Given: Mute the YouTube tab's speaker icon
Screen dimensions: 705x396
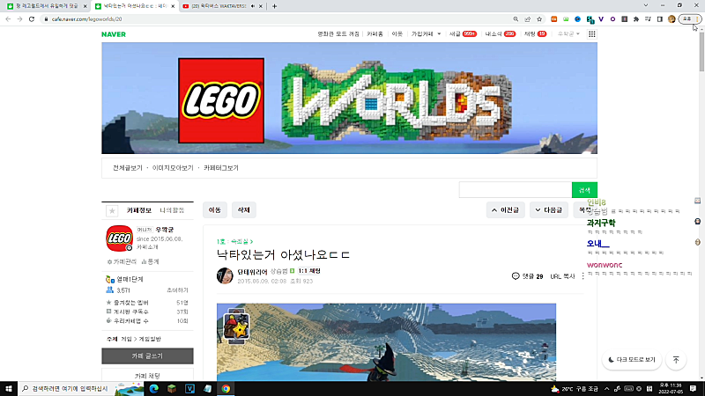Looking at the screenshot, I should [x=253, y=6].
